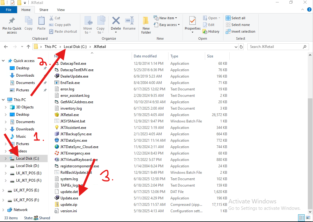Screen dimensions: 313x222
Task: Click the Paste clipboard icon
Action: pyautogui.click(x=41, y=21)
